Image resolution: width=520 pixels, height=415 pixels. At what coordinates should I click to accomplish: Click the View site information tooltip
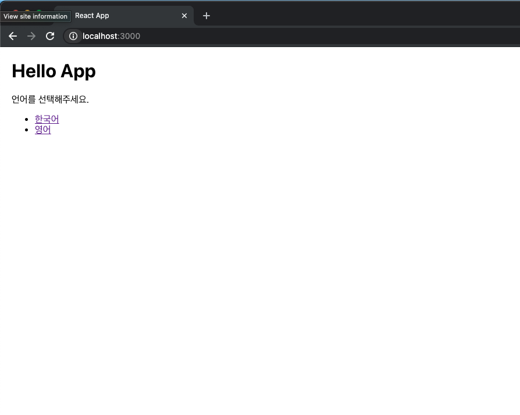35,16
